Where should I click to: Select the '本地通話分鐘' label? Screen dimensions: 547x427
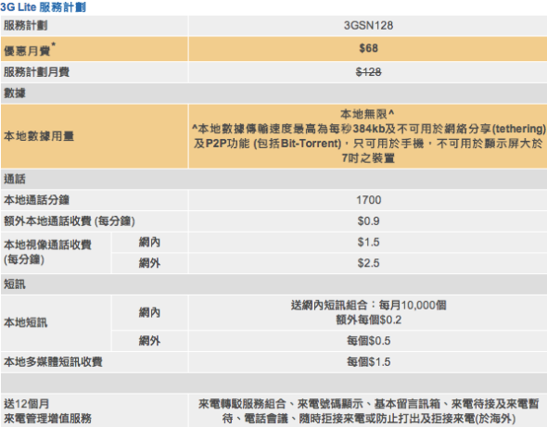37,200
